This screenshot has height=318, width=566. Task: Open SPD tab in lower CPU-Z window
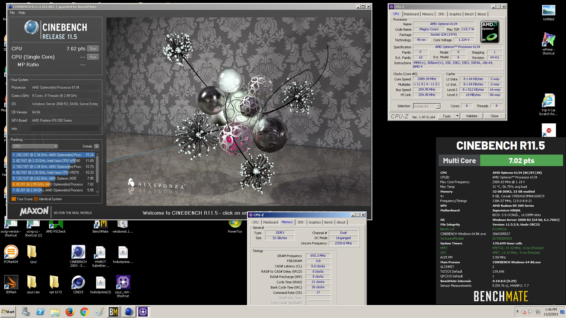(300, 222)
